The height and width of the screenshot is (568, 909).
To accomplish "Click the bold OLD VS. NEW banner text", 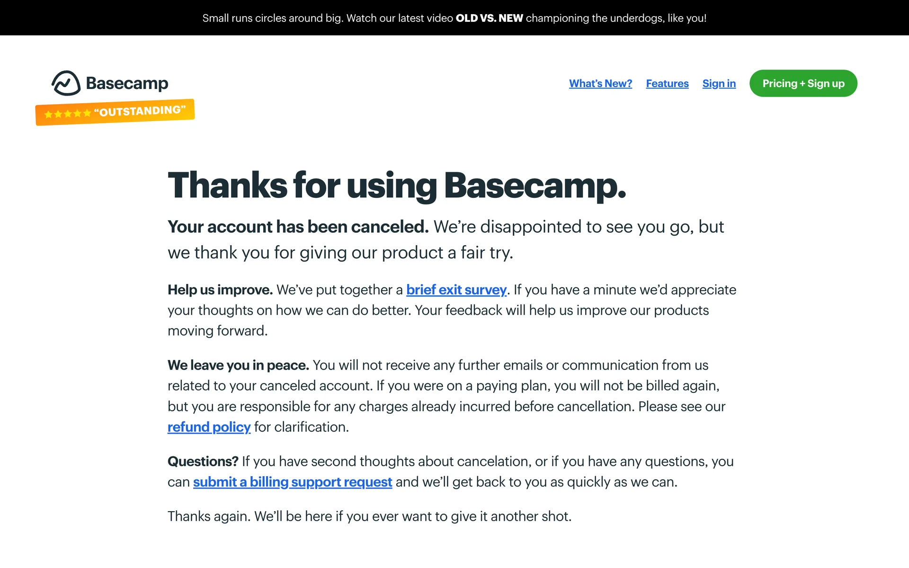I will pyautogui.click(x=489, y=18).
